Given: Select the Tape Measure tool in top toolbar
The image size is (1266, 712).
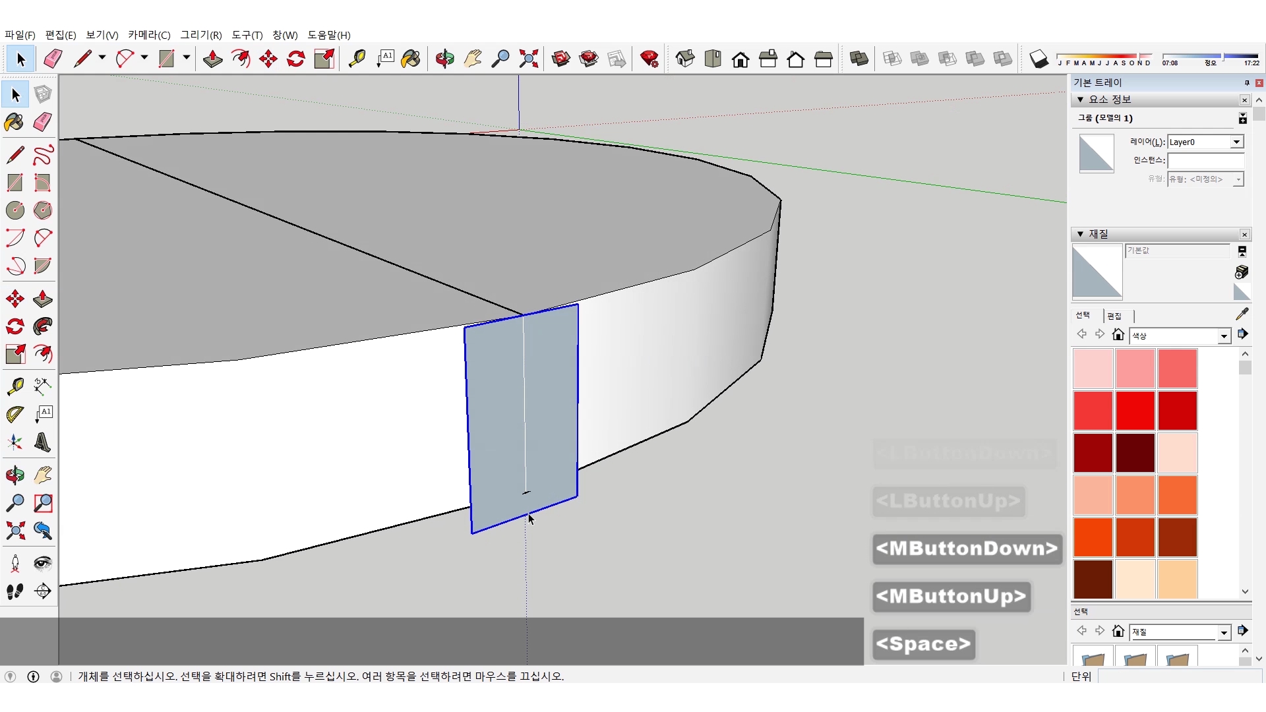Looking at the screenshot, I should 357,59.
